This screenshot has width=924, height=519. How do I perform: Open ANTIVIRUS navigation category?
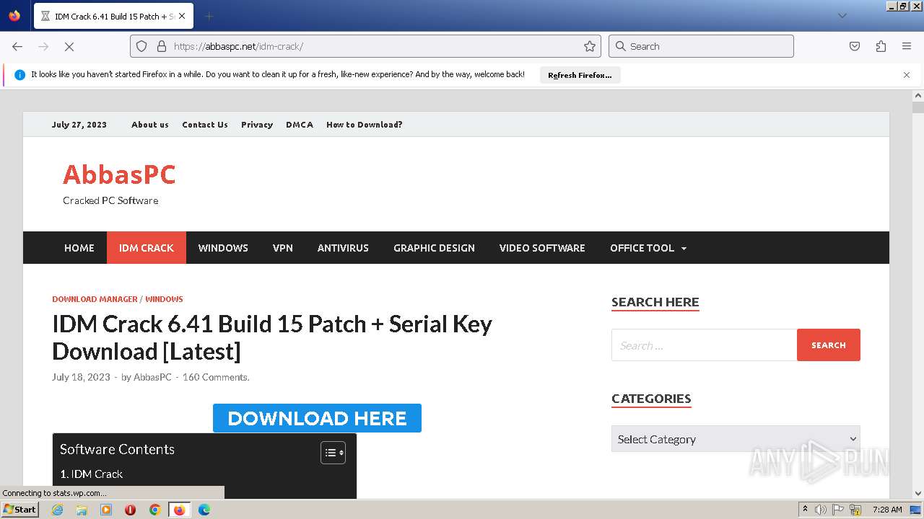click(x=343, y=248)
